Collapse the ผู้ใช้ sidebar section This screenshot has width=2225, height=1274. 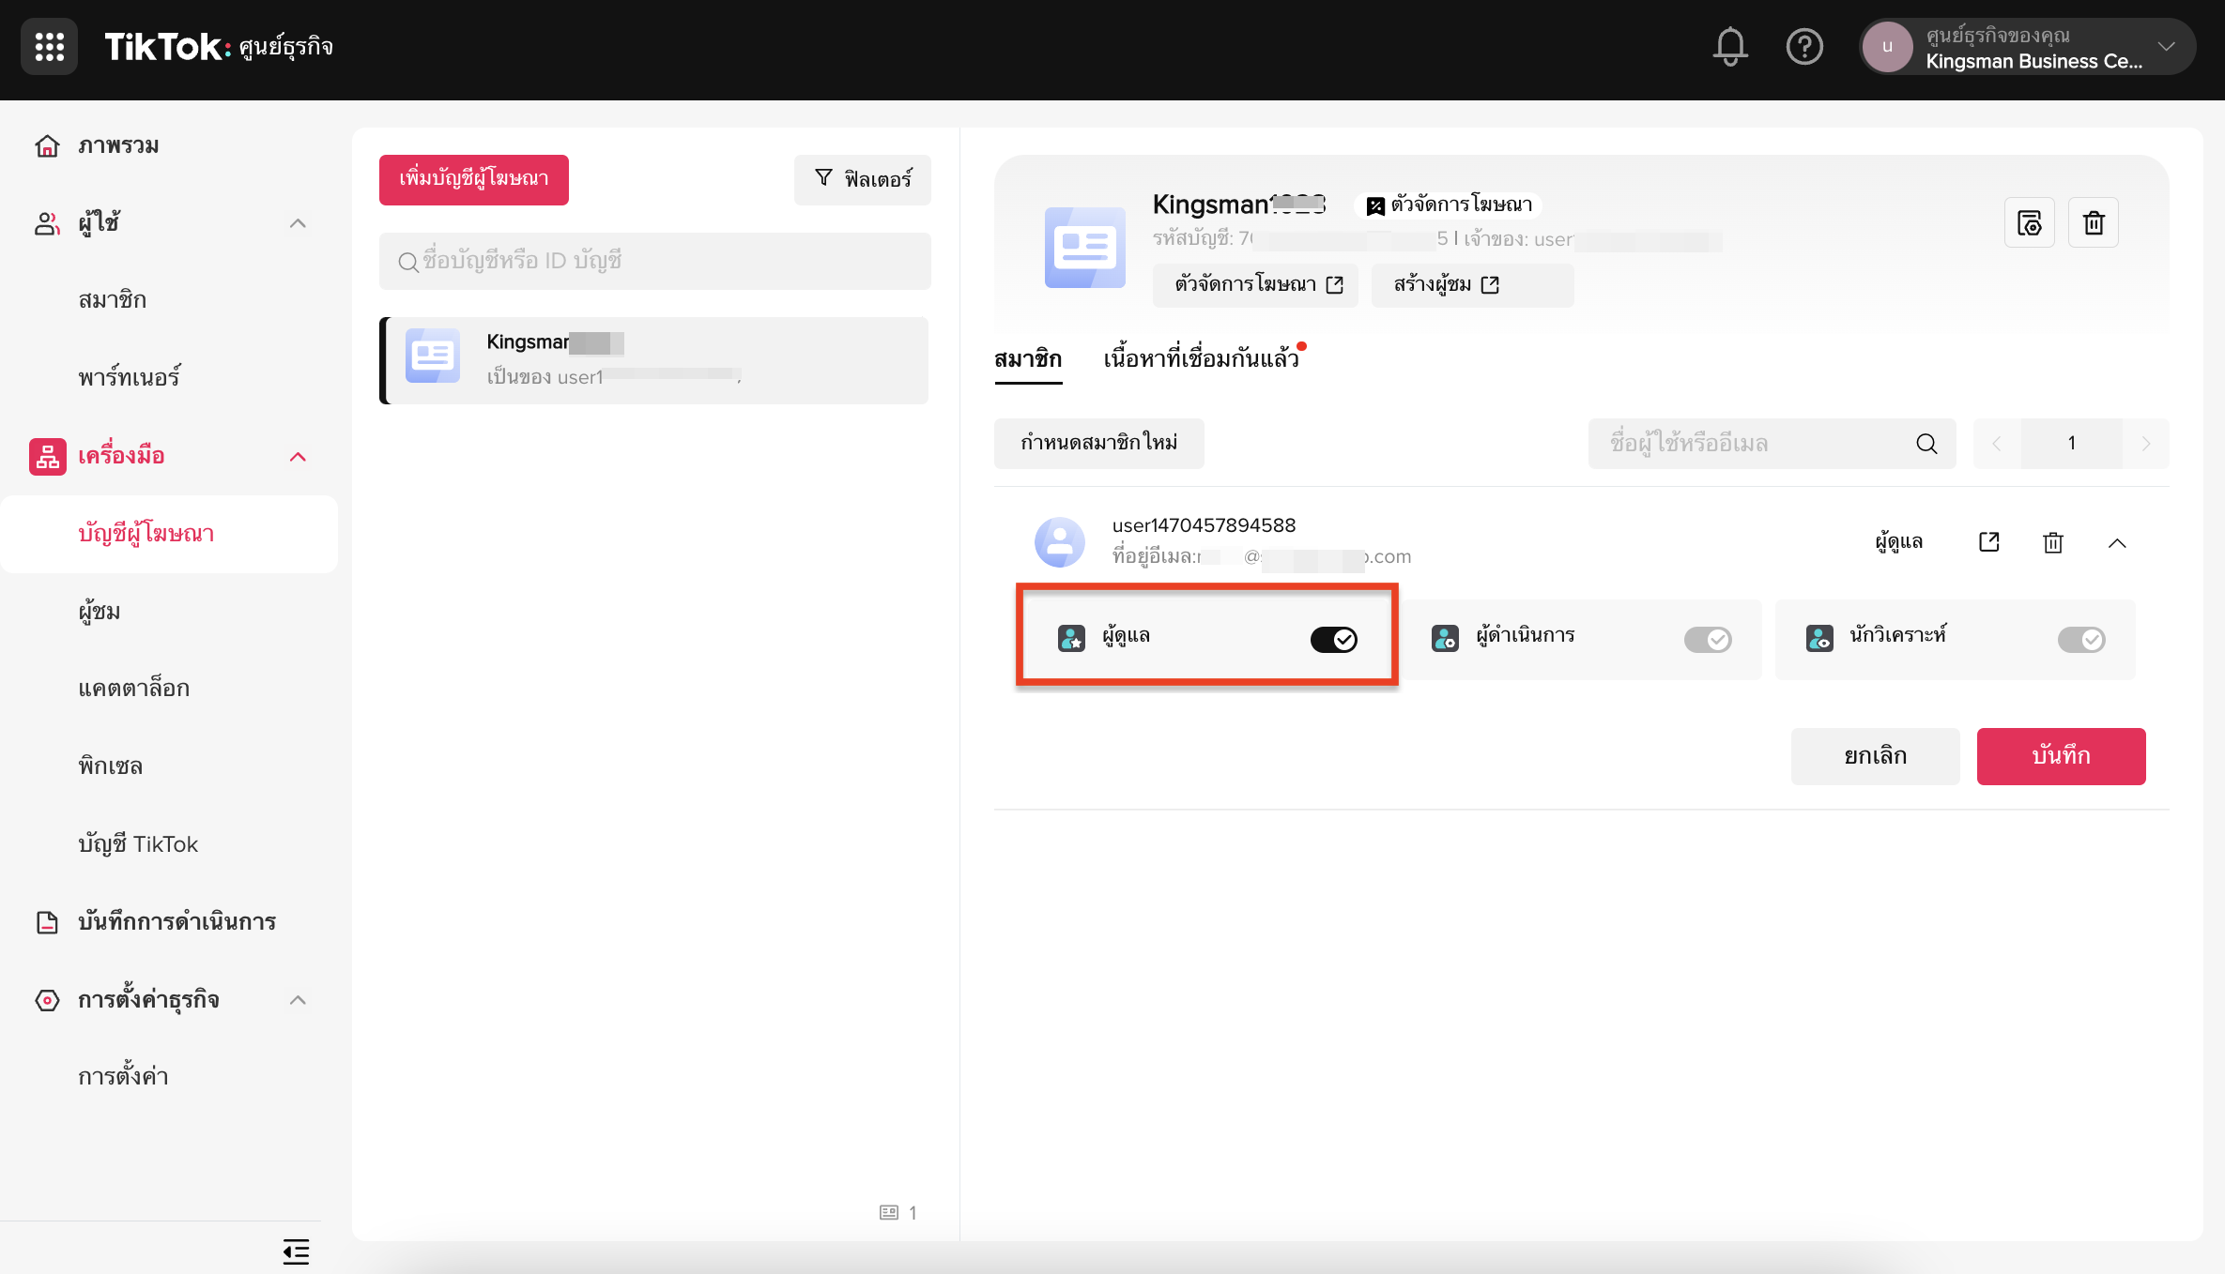(298, 223)
